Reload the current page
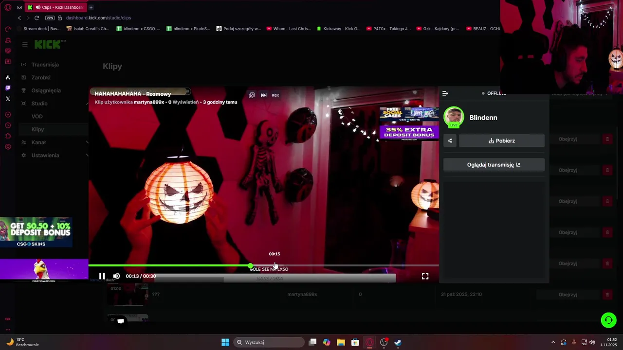 pyautogui.click(x=37, y=18)
